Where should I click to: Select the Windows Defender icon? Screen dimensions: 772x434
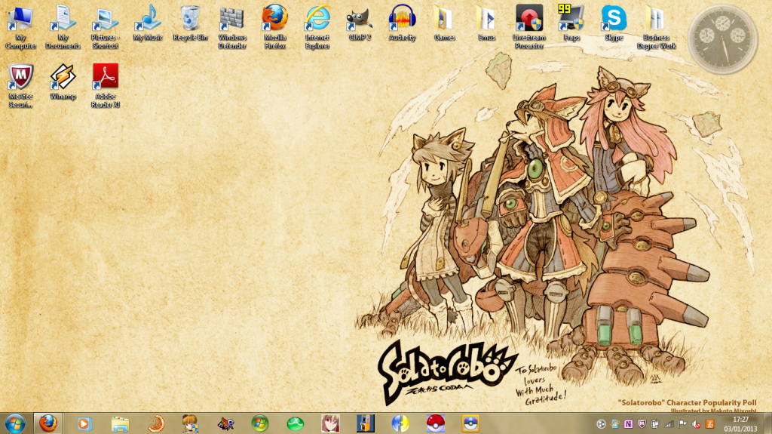pyautogui.click(x=232, y=28)
